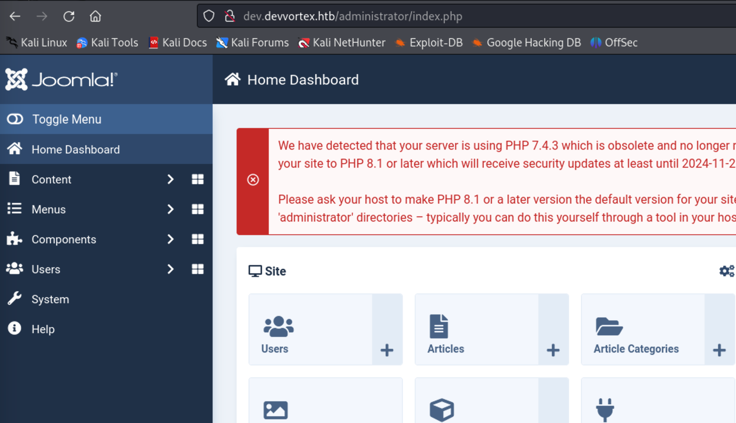
Task: Open the Kali NetHunter bookmark
Action: [x=342, y=43]
